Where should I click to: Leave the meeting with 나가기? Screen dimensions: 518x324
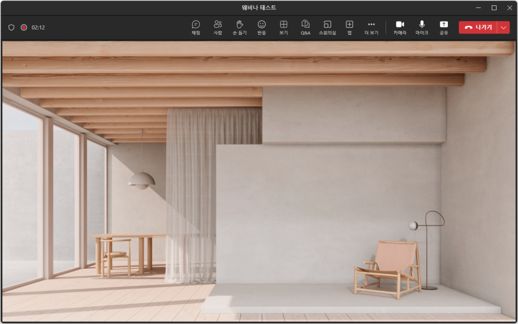[478, 27]
